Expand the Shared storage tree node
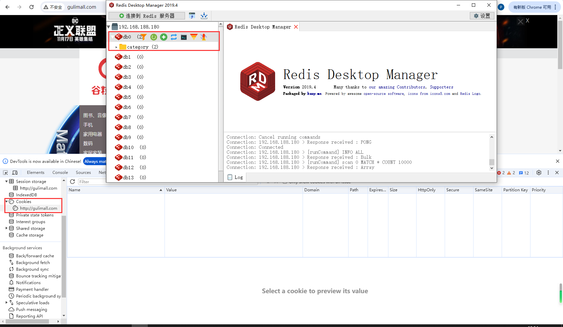This screenshot has width=563, height=327. (x=6, y=228)
